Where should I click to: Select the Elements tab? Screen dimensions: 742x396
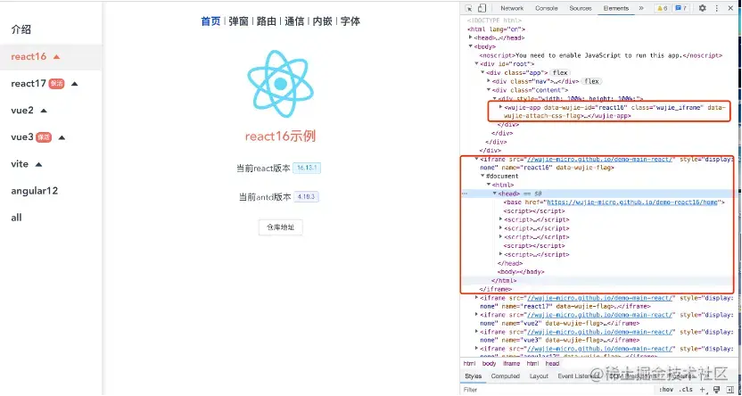[x=616, y=8]
